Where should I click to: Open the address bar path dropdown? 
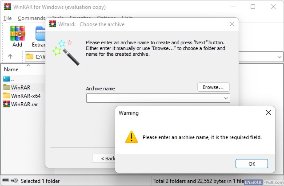coord(279,57)
